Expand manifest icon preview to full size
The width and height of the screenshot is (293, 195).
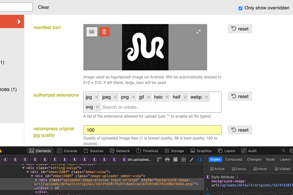[198, 32]
